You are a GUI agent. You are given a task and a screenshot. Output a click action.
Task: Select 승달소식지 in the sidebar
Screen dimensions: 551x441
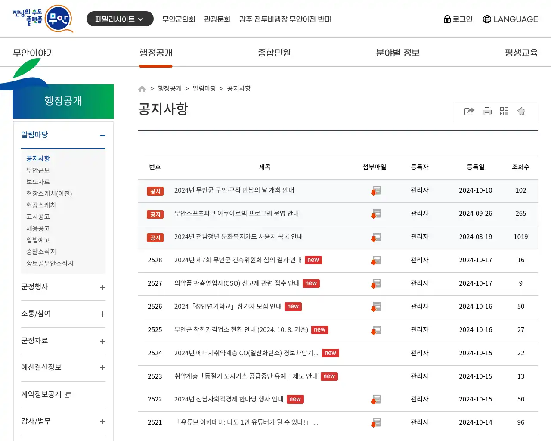[41, 252]
